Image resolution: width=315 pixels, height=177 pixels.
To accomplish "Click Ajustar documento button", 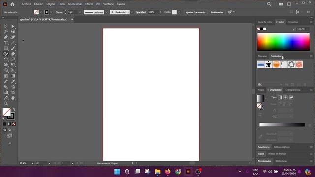I will tap(195, 12).
